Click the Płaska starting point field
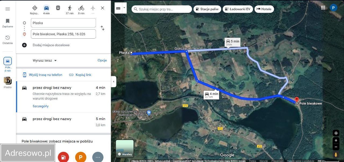The image size is (344, 162). coord(63,23)
